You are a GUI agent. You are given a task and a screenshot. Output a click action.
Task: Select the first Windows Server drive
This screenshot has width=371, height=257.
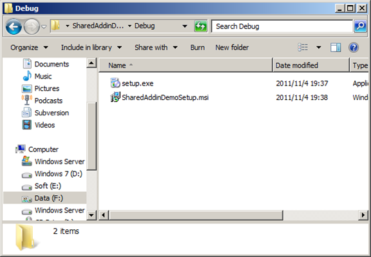[53, 162]
